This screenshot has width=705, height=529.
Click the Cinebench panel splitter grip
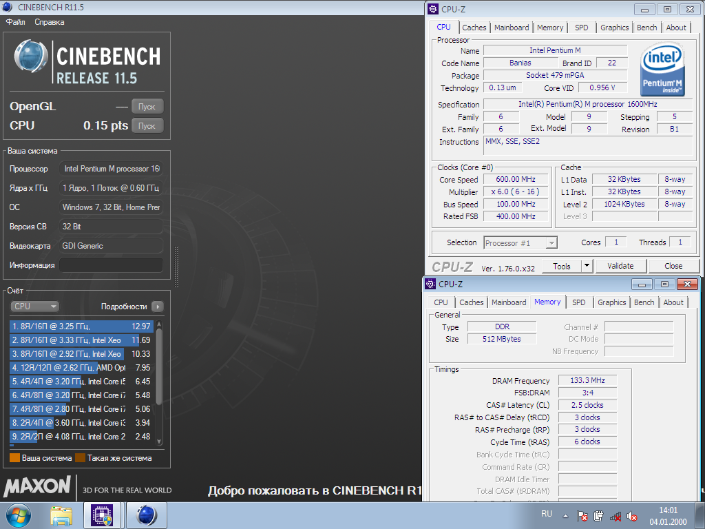(176, 267)
